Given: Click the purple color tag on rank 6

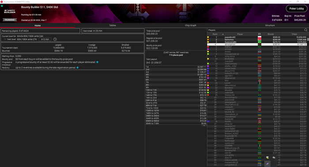Looking at the screenshot, I should tap(208, 49).
